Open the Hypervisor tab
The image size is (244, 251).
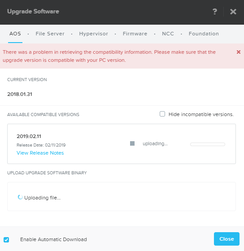[x=94, y=34]
